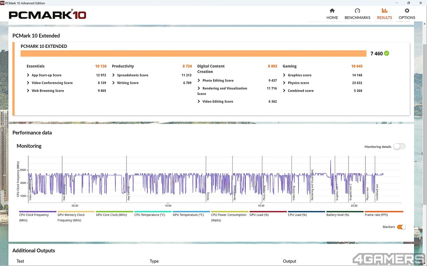The height and width of the screenshot is (266, 427).
Task: Toggle CPU Temperature legend series
Action: pos(152,214)
